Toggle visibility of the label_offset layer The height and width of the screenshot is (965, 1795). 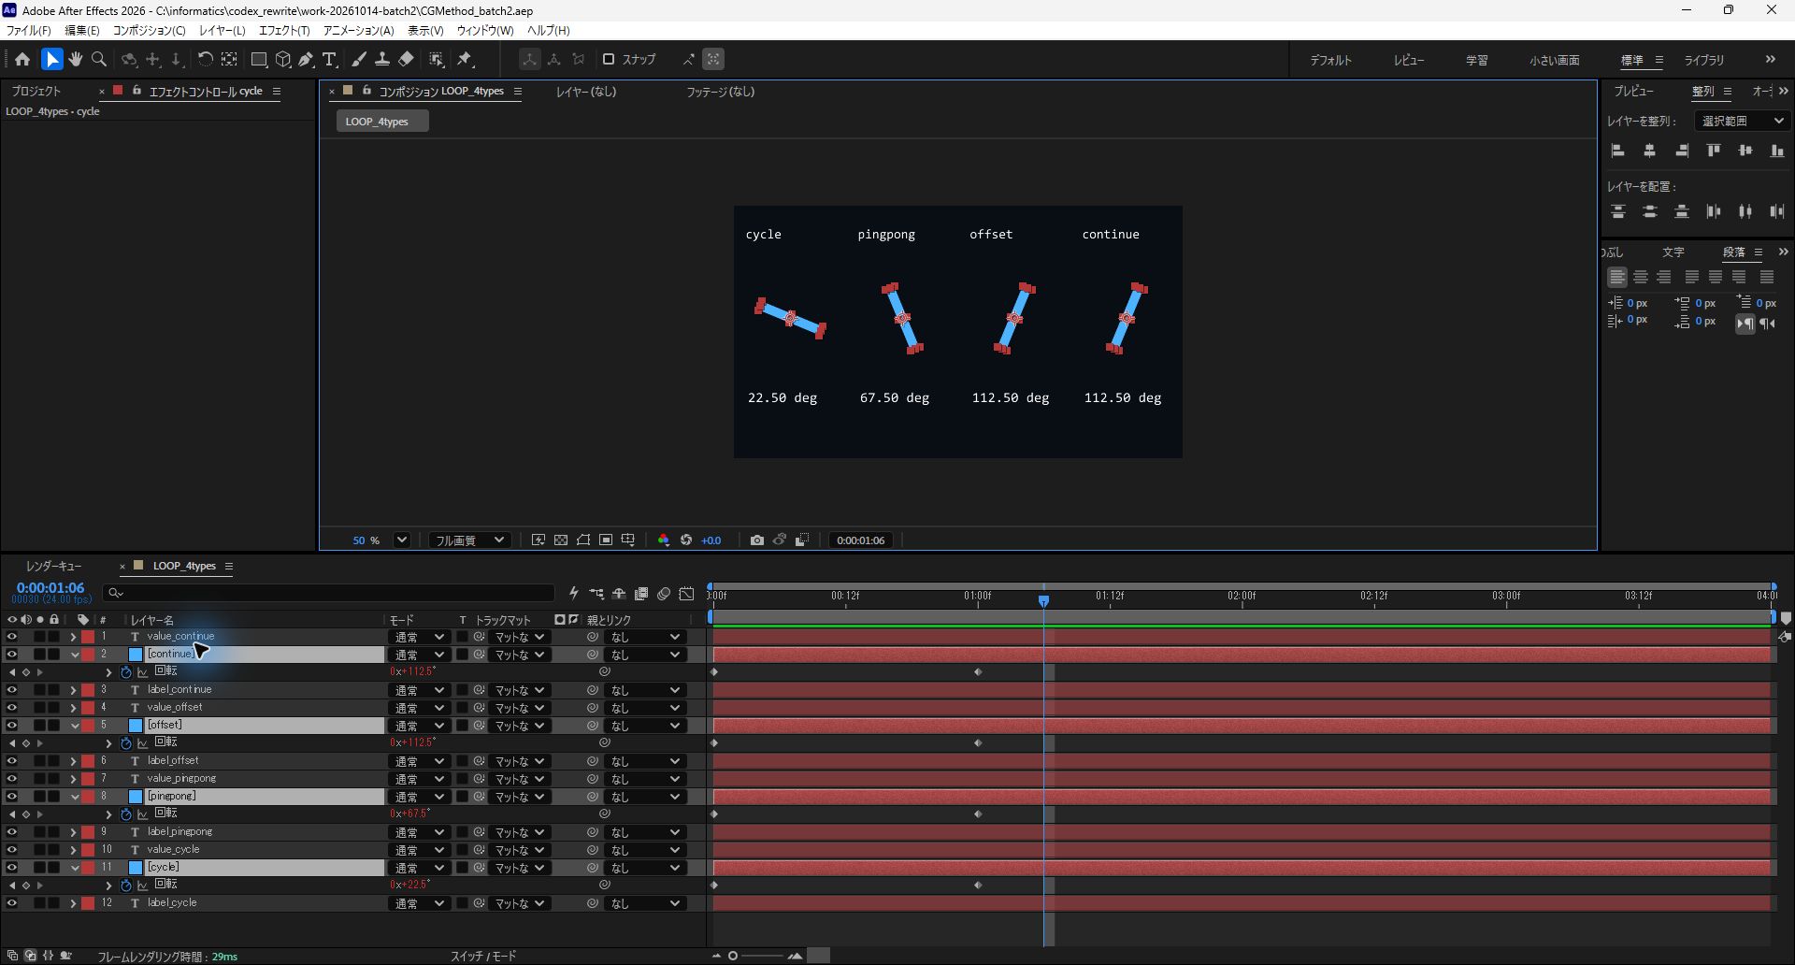[11, 761]
